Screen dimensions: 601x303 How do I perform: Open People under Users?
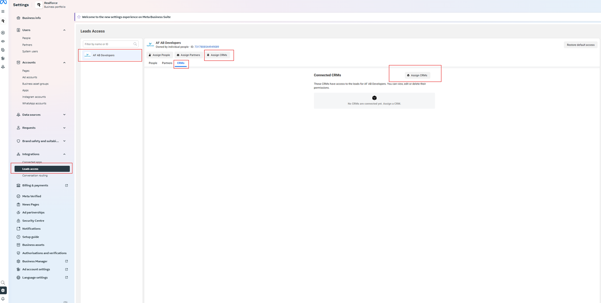27,38
